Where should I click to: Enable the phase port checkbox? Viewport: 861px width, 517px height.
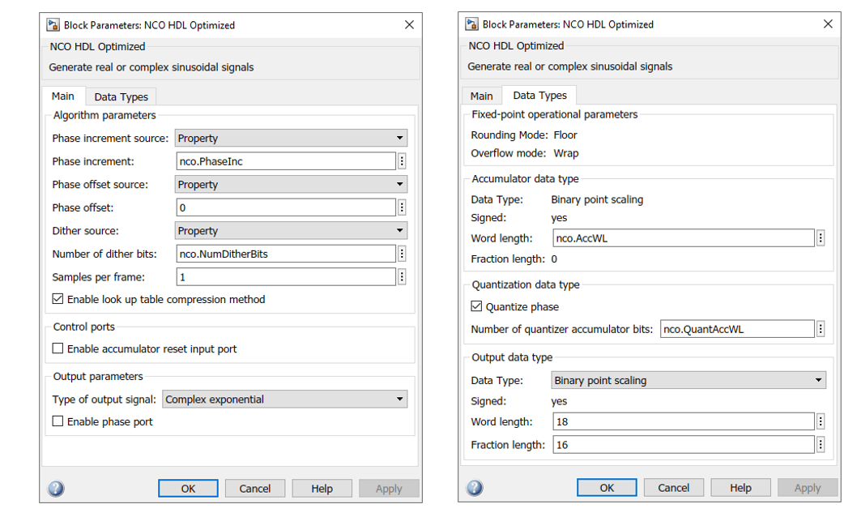[58, 421]
